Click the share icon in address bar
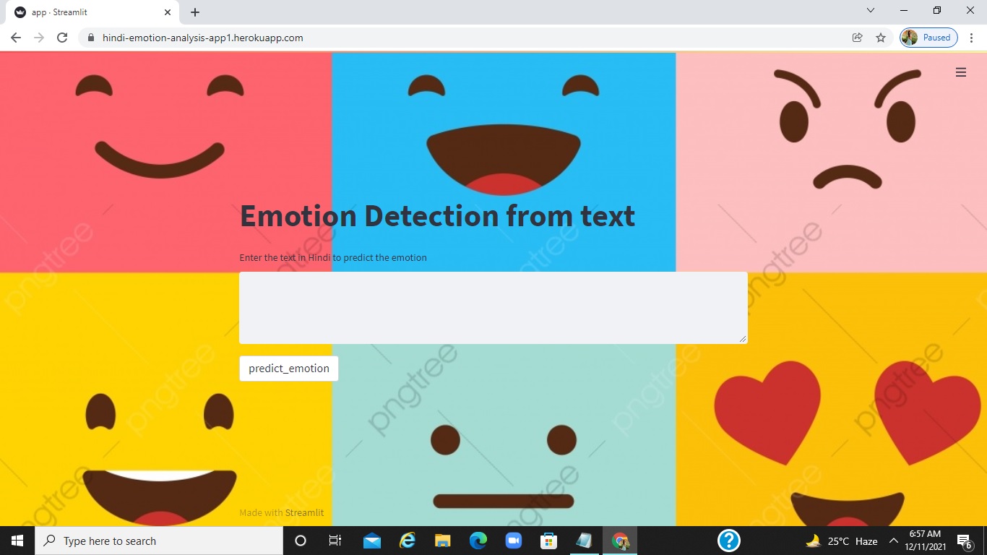 pos(857,37)
